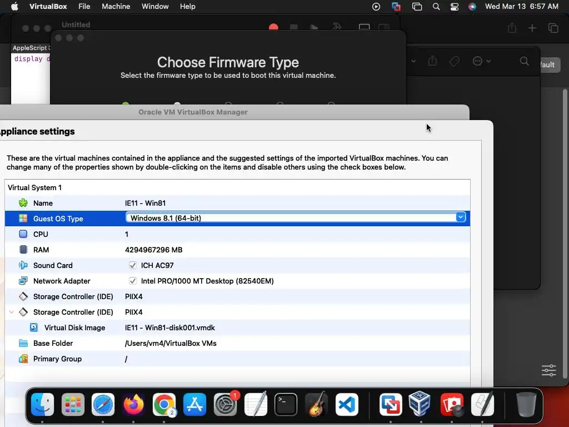Click the plus new tab icon
Viewport: 569px width, 427px height.
click(x=532, y=28)
